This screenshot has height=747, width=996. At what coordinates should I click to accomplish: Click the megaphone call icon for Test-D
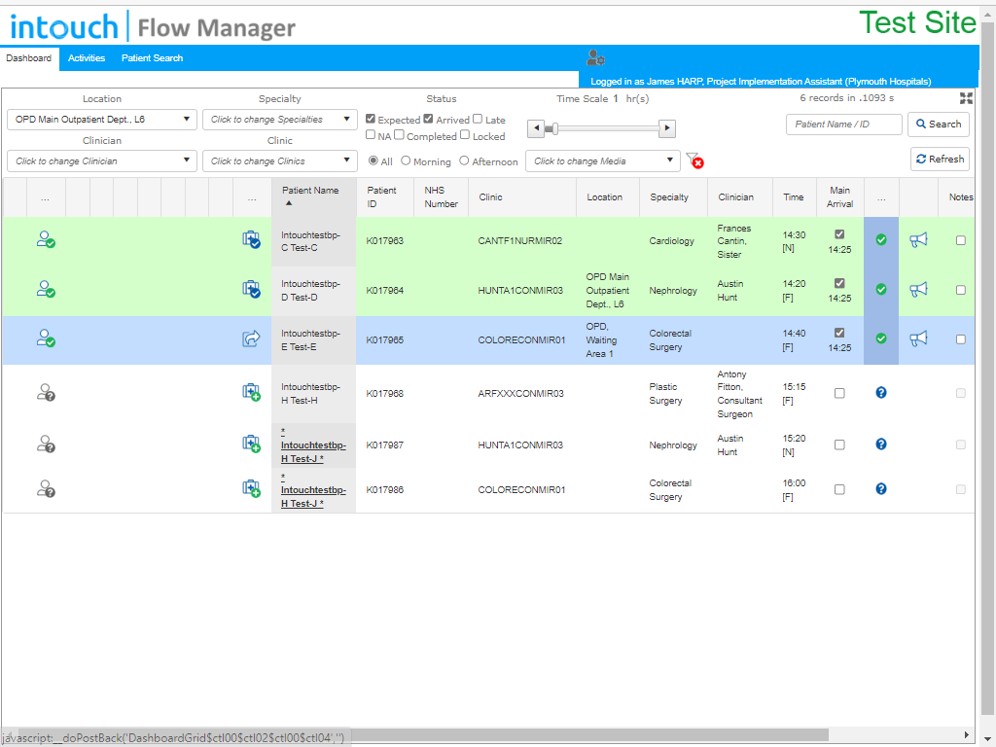(x=918, y=289)
